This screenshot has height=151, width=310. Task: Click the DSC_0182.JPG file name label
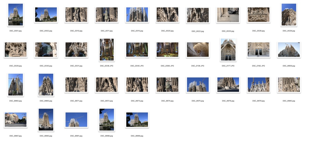pos(259,66)
